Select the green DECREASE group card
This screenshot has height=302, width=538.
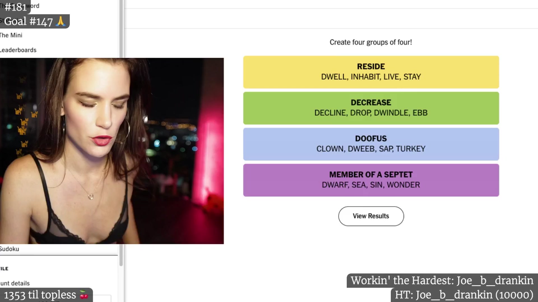371,108
